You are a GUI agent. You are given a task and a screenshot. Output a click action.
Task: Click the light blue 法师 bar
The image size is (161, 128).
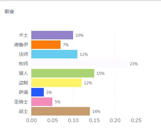[x=54, y=54]
